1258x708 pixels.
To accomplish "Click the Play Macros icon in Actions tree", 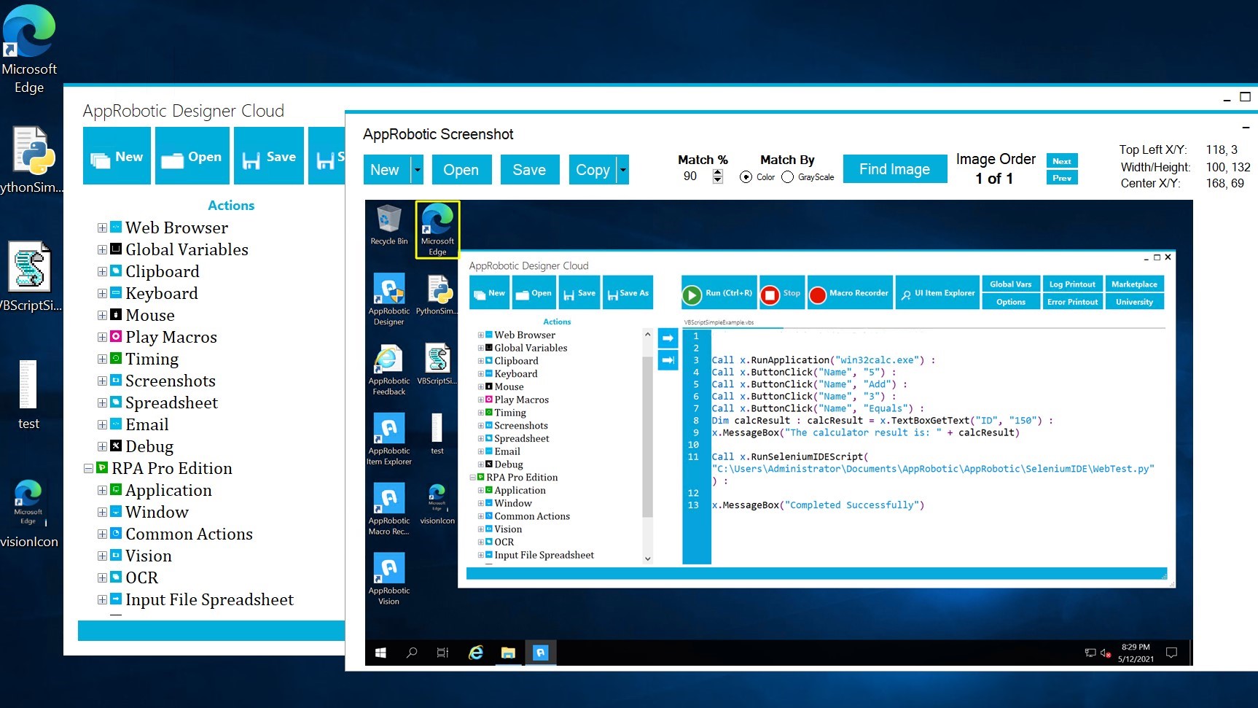I will tap(116, 337).
